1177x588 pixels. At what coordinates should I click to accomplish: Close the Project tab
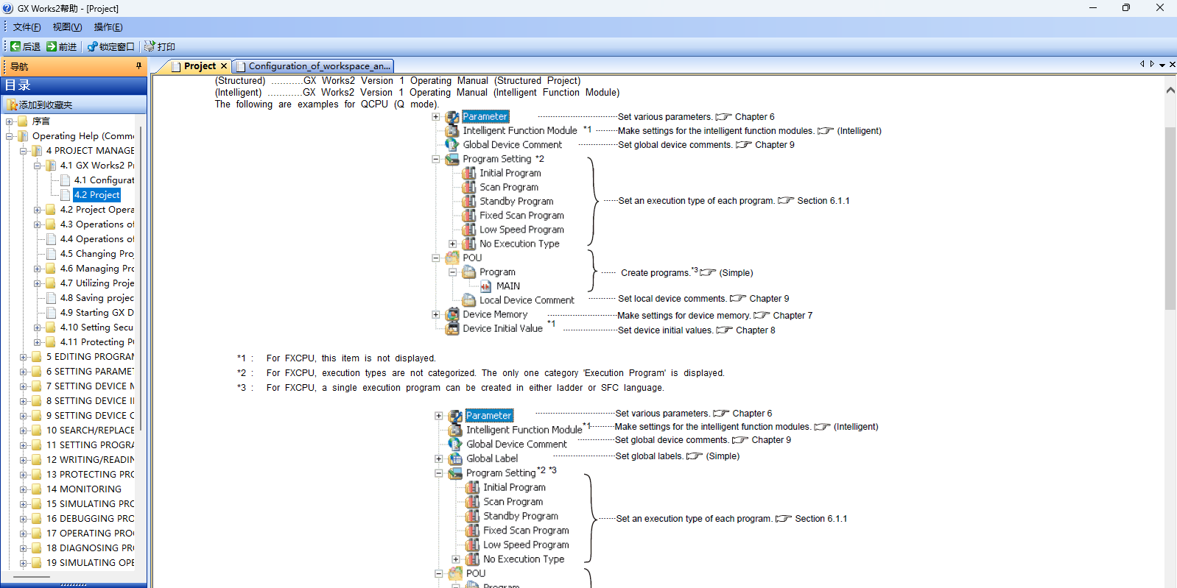click(x=224, y=66)
